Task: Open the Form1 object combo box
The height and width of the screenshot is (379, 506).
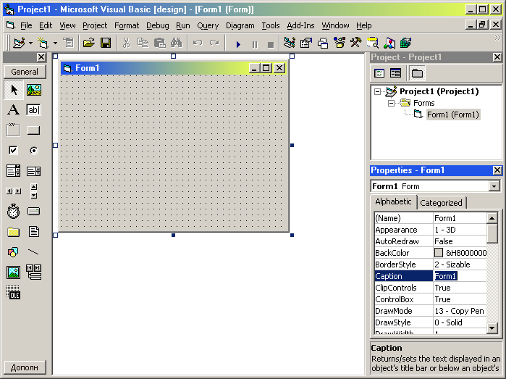Action: pos(435,186)
